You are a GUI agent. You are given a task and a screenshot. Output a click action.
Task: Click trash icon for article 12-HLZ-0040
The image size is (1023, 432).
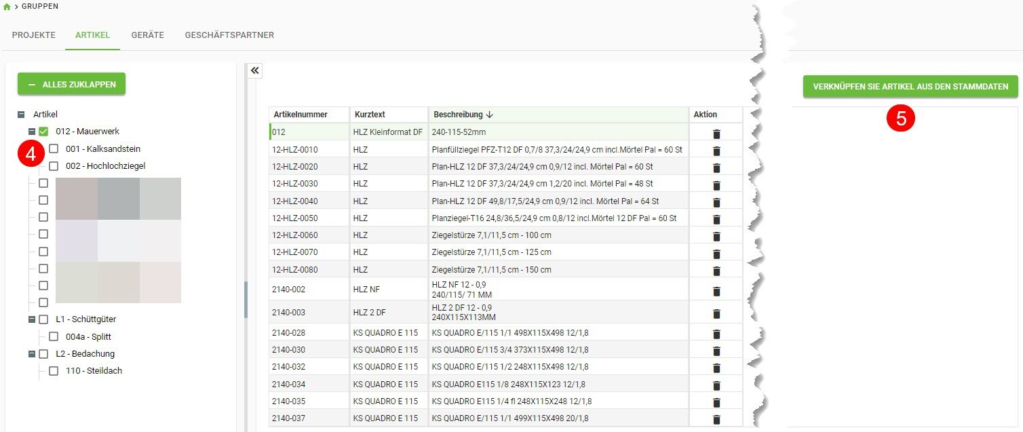716,202
